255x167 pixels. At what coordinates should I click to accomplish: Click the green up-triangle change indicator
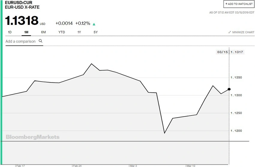pyautogui.click(x=94, y=24)
